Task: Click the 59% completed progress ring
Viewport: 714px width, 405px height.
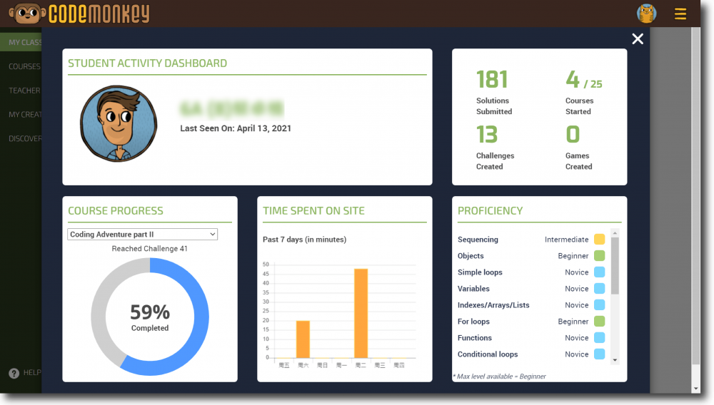Action: point(150,317)
